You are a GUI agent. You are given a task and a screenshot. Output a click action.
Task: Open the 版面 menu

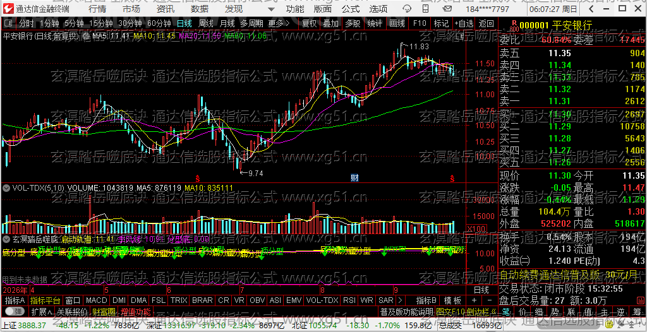[322, 9]
